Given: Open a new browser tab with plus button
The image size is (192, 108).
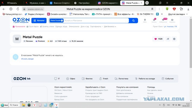Looking at the screenshot, I should coord(147,3).
